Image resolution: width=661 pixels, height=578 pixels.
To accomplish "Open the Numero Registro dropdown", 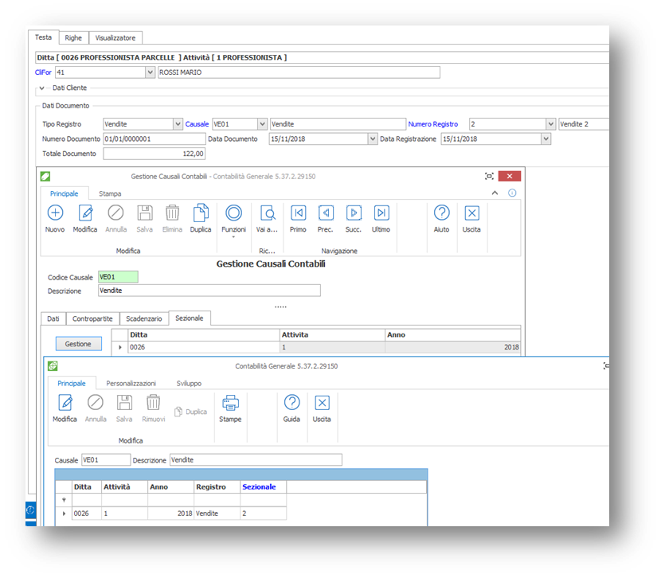I will [x=550, y=124].
